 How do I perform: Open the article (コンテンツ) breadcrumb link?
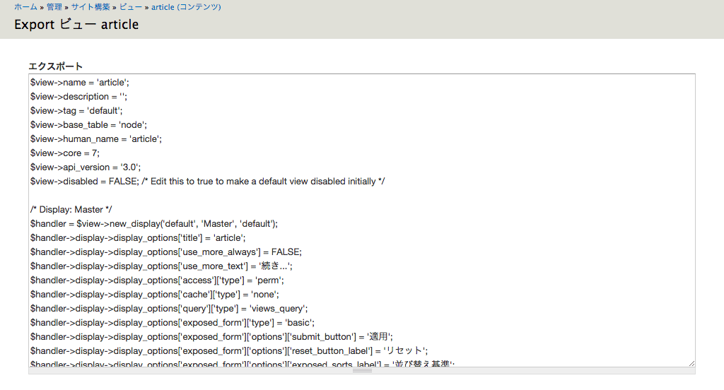[x=186, y=7]
